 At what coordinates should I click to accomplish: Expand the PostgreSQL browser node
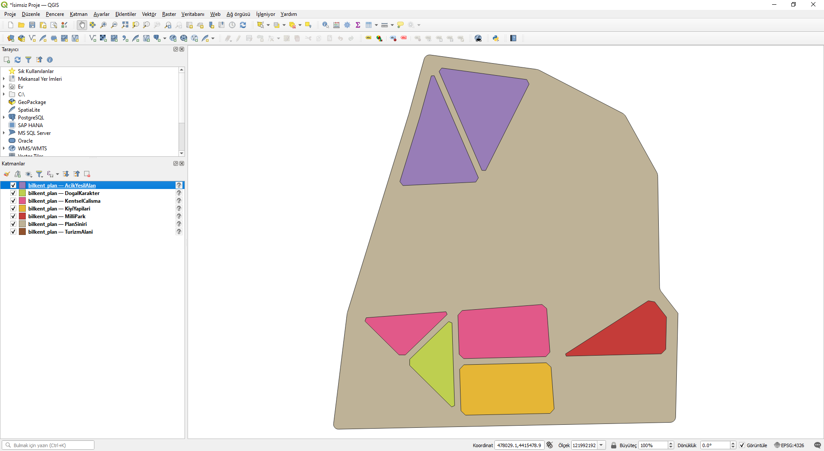point(4,118)
